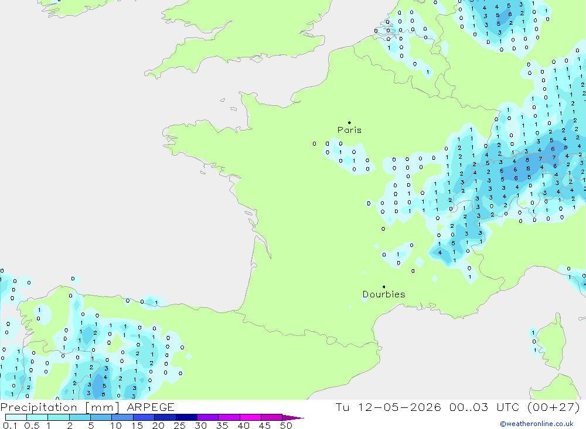Select the blue 5 mm legend swatch

pyautogui.click(x=101, y=417)
